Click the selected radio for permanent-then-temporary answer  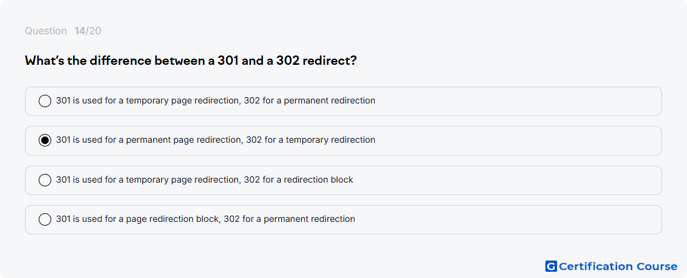pos(45,140)
